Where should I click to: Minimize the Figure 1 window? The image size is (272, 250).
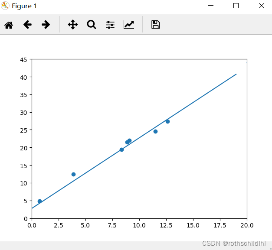pos(211,6)
